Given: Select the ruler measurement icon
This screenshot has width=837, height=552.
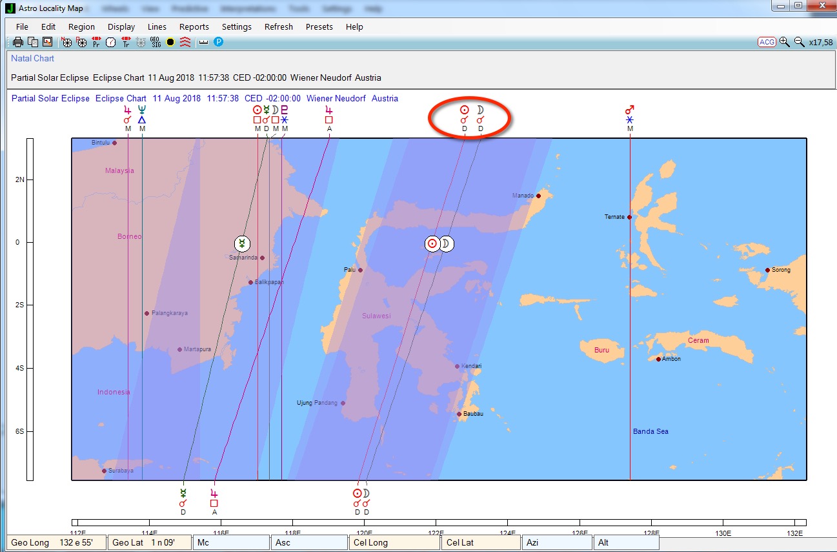Looking at the screenshot, I should pyautogui.click(x=203, y=42).
